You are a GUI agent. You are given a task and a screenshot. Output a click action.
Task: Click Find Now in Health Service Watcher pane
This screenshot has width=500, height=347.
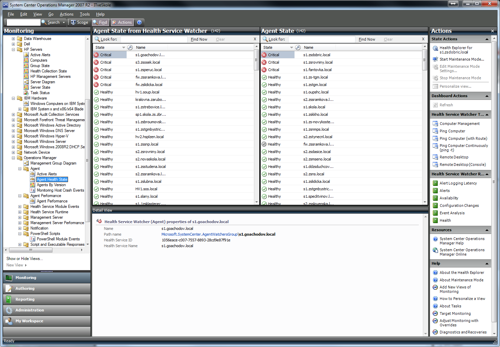point(199,39)
